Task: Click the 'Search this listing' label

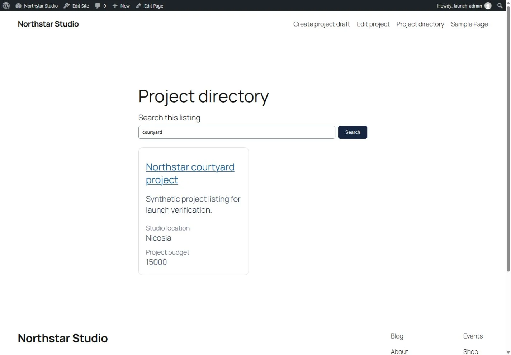Action: (x=169, y=118)
